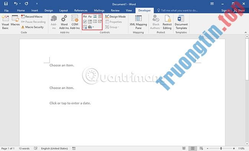
Task: Click the first 'Choose an item.' control
Action: pyautogui.click(x=62, y=65)
